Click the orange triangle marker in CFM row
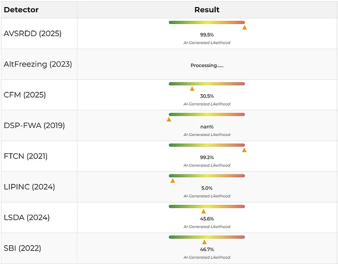Image resolution: width=338 pixels, height=264 pixels. 192,89
